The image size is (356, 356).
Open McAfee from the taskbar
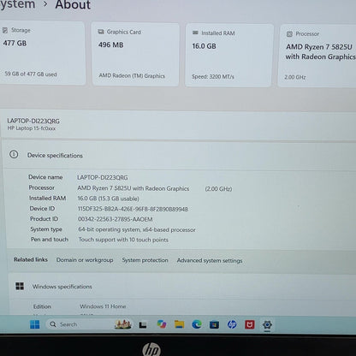[250, 324]
